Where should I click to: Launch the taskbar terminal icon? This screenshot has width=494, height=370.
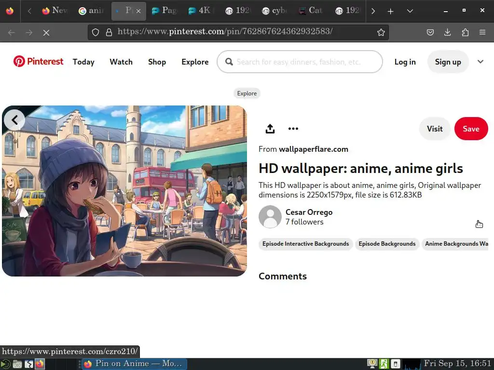pos(28,364)
